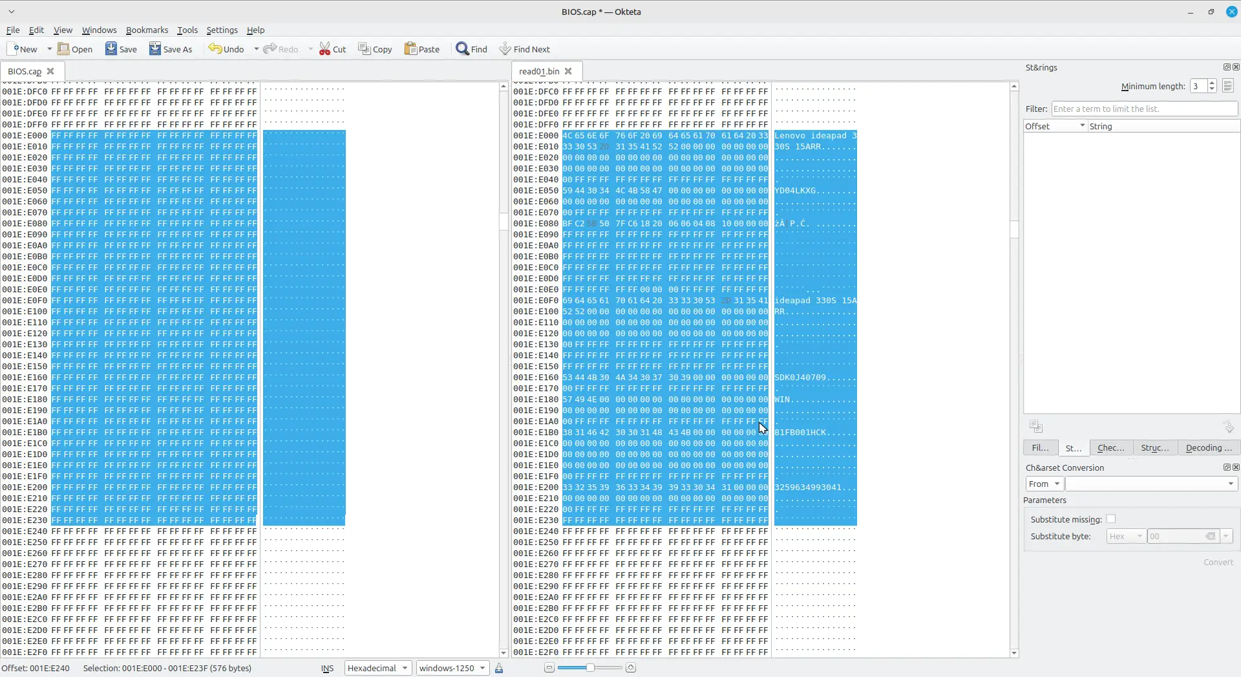Viewport: 1241px width, 677px height.
Task: Increase the Minimum length value
Action: [1212, 83]
